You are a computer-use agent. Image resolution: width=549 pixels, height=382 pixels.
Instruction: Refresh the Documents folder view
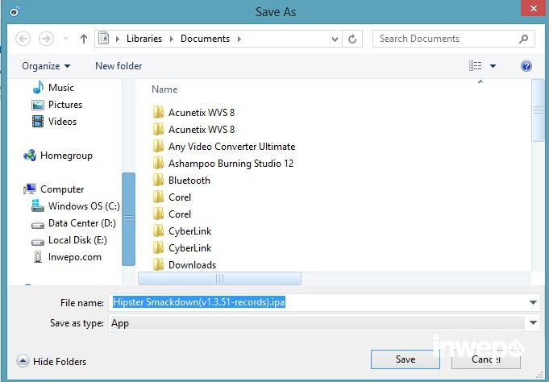(x=352, y=39)
